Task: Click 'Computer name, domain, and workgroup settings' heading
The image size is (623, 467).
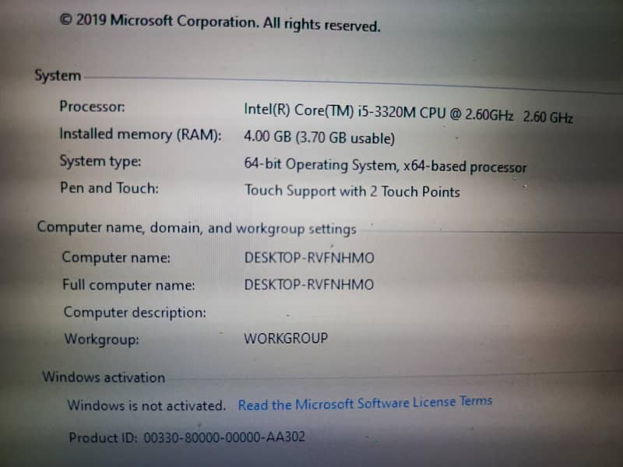Action: coord(197,228)
